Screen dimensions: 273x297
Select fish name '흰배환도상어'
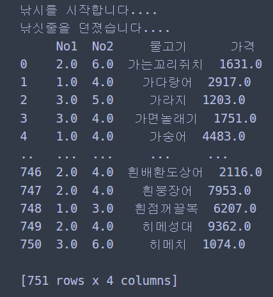(165, 172)
